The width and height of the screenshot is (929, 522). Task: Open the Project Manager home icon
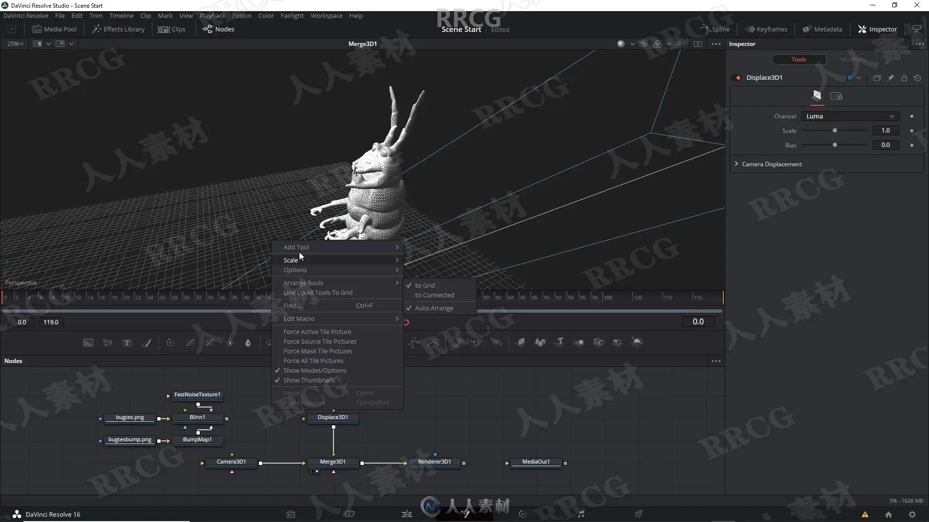888,515
